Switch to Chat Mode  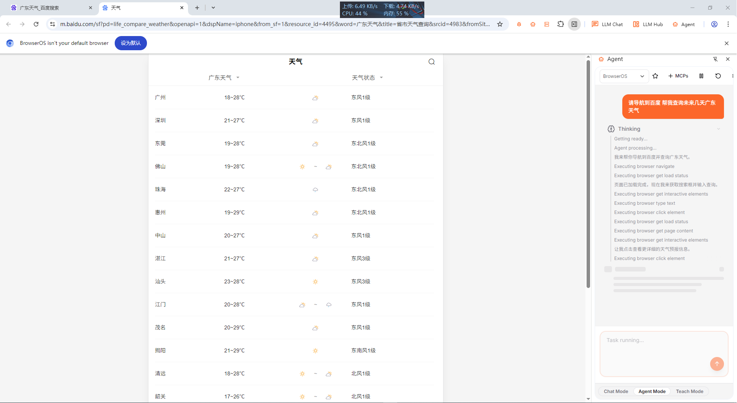(x=616, y=391)
